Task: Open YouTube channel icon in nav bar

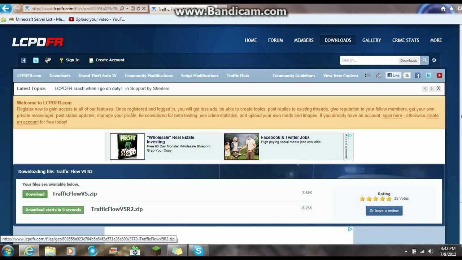Action: click(x=439, y=75)
